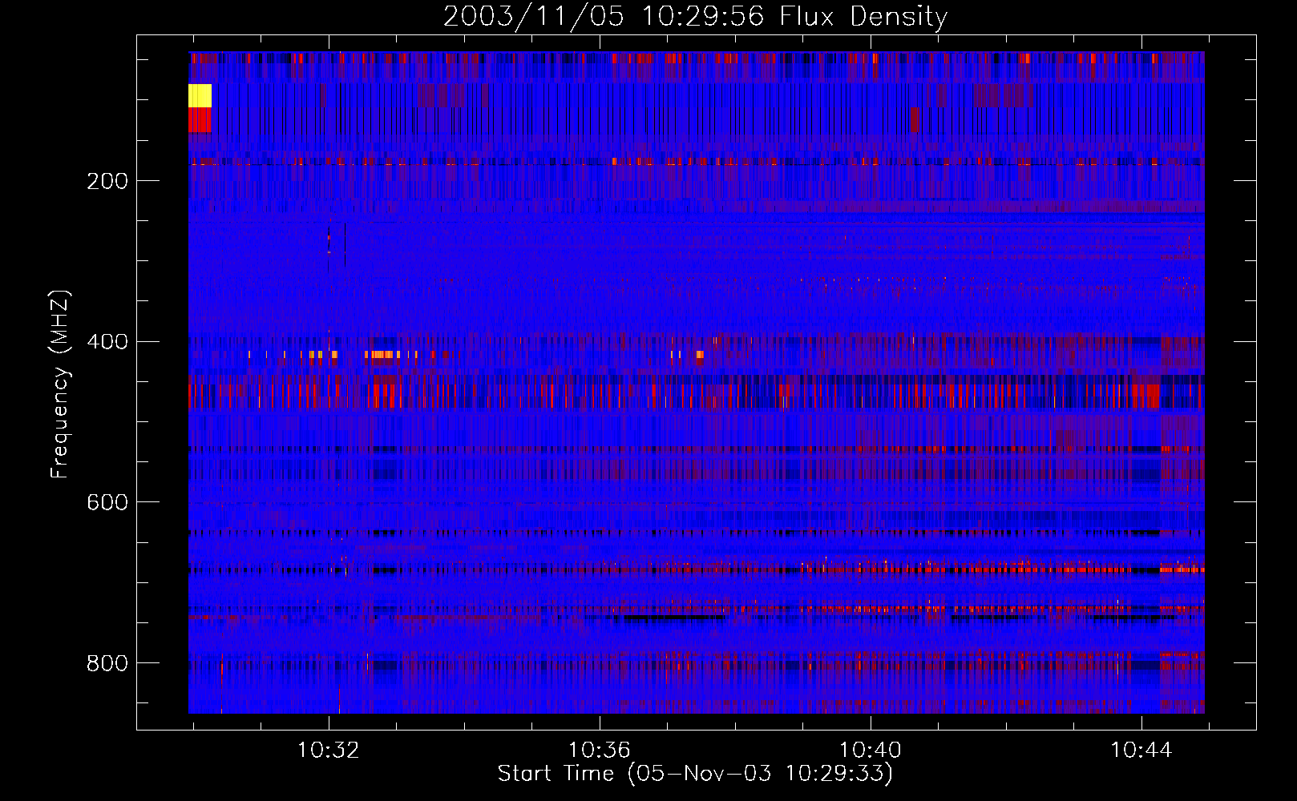Image resolution: width=1297 pixels, height=801 pixels.
Task: Click the plot title '2003/11/05 10:29:56 Flux Density'
Action: [x=695, y=16]
